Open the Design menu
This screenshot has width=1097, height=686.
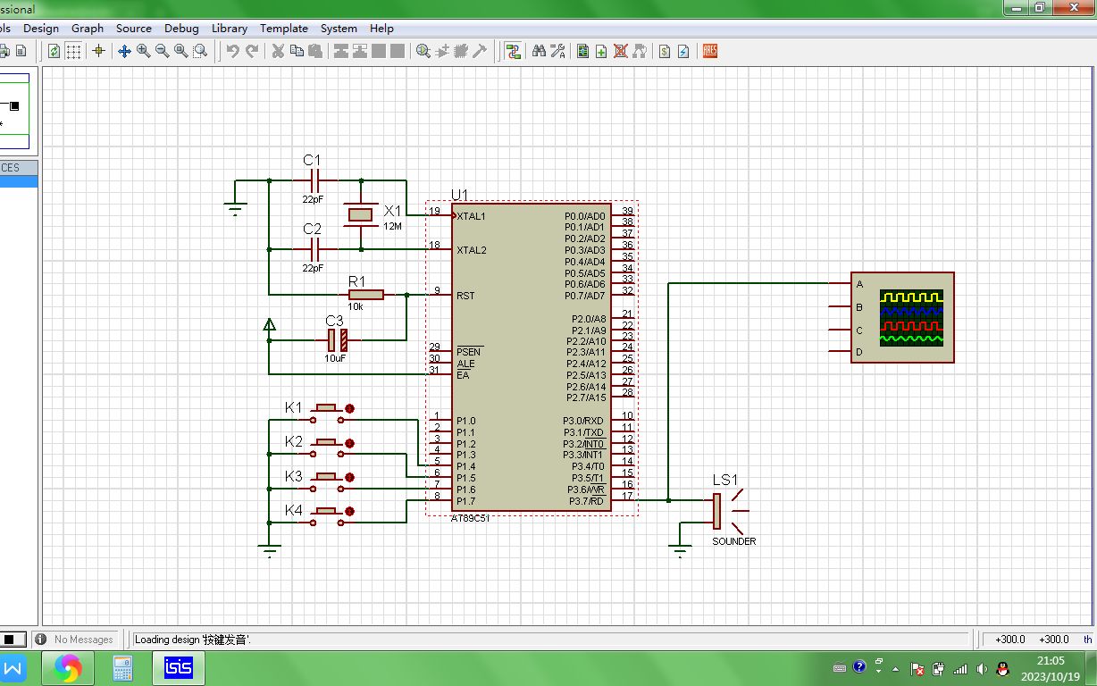pyautogui.click(x=41, y=29)
